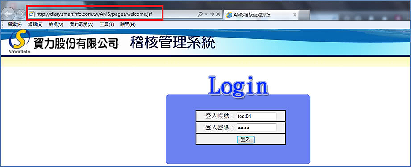The width and height of the screenshot is (411, 167).
Task: Click the 登入密碼 label
Action: 220,128
